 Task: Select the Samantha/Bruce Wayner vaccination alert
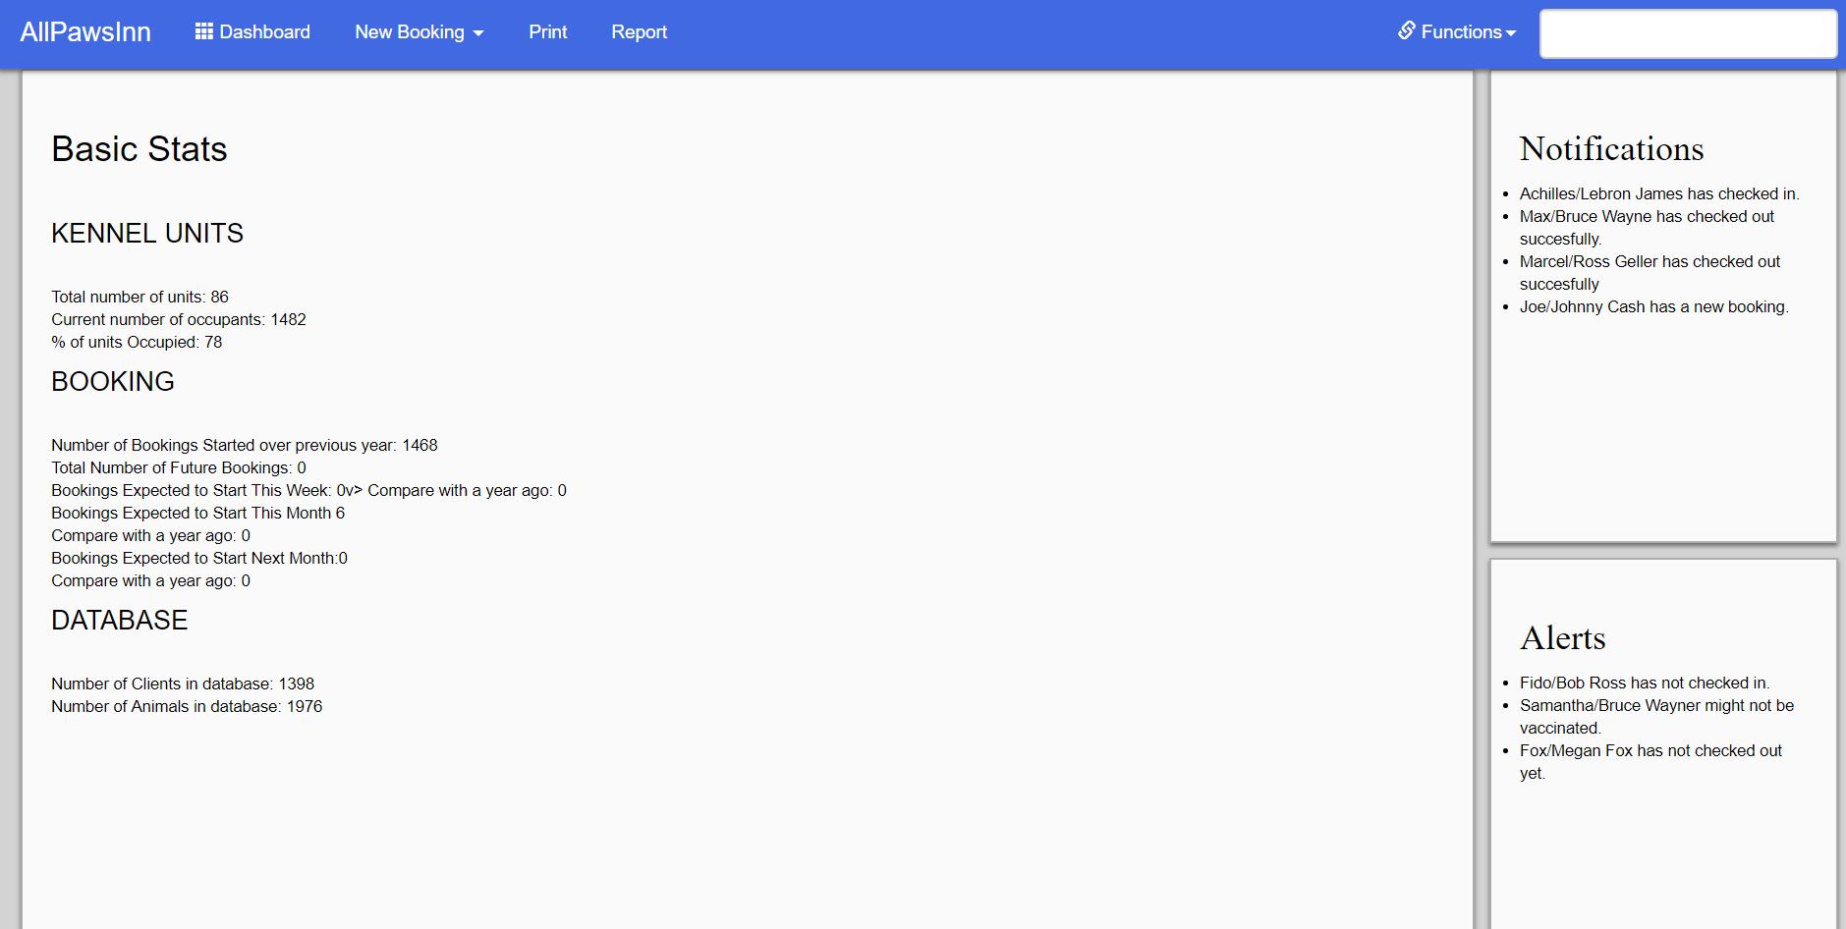(1656, 717)
